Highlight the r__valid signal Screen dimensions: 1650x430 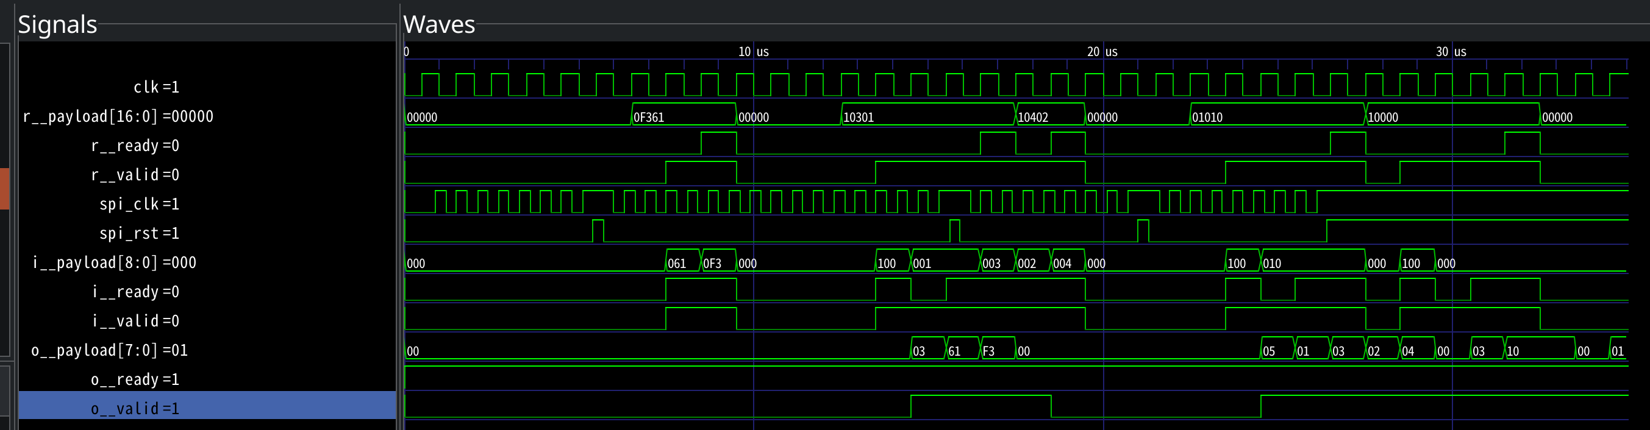tap(135, 175)
